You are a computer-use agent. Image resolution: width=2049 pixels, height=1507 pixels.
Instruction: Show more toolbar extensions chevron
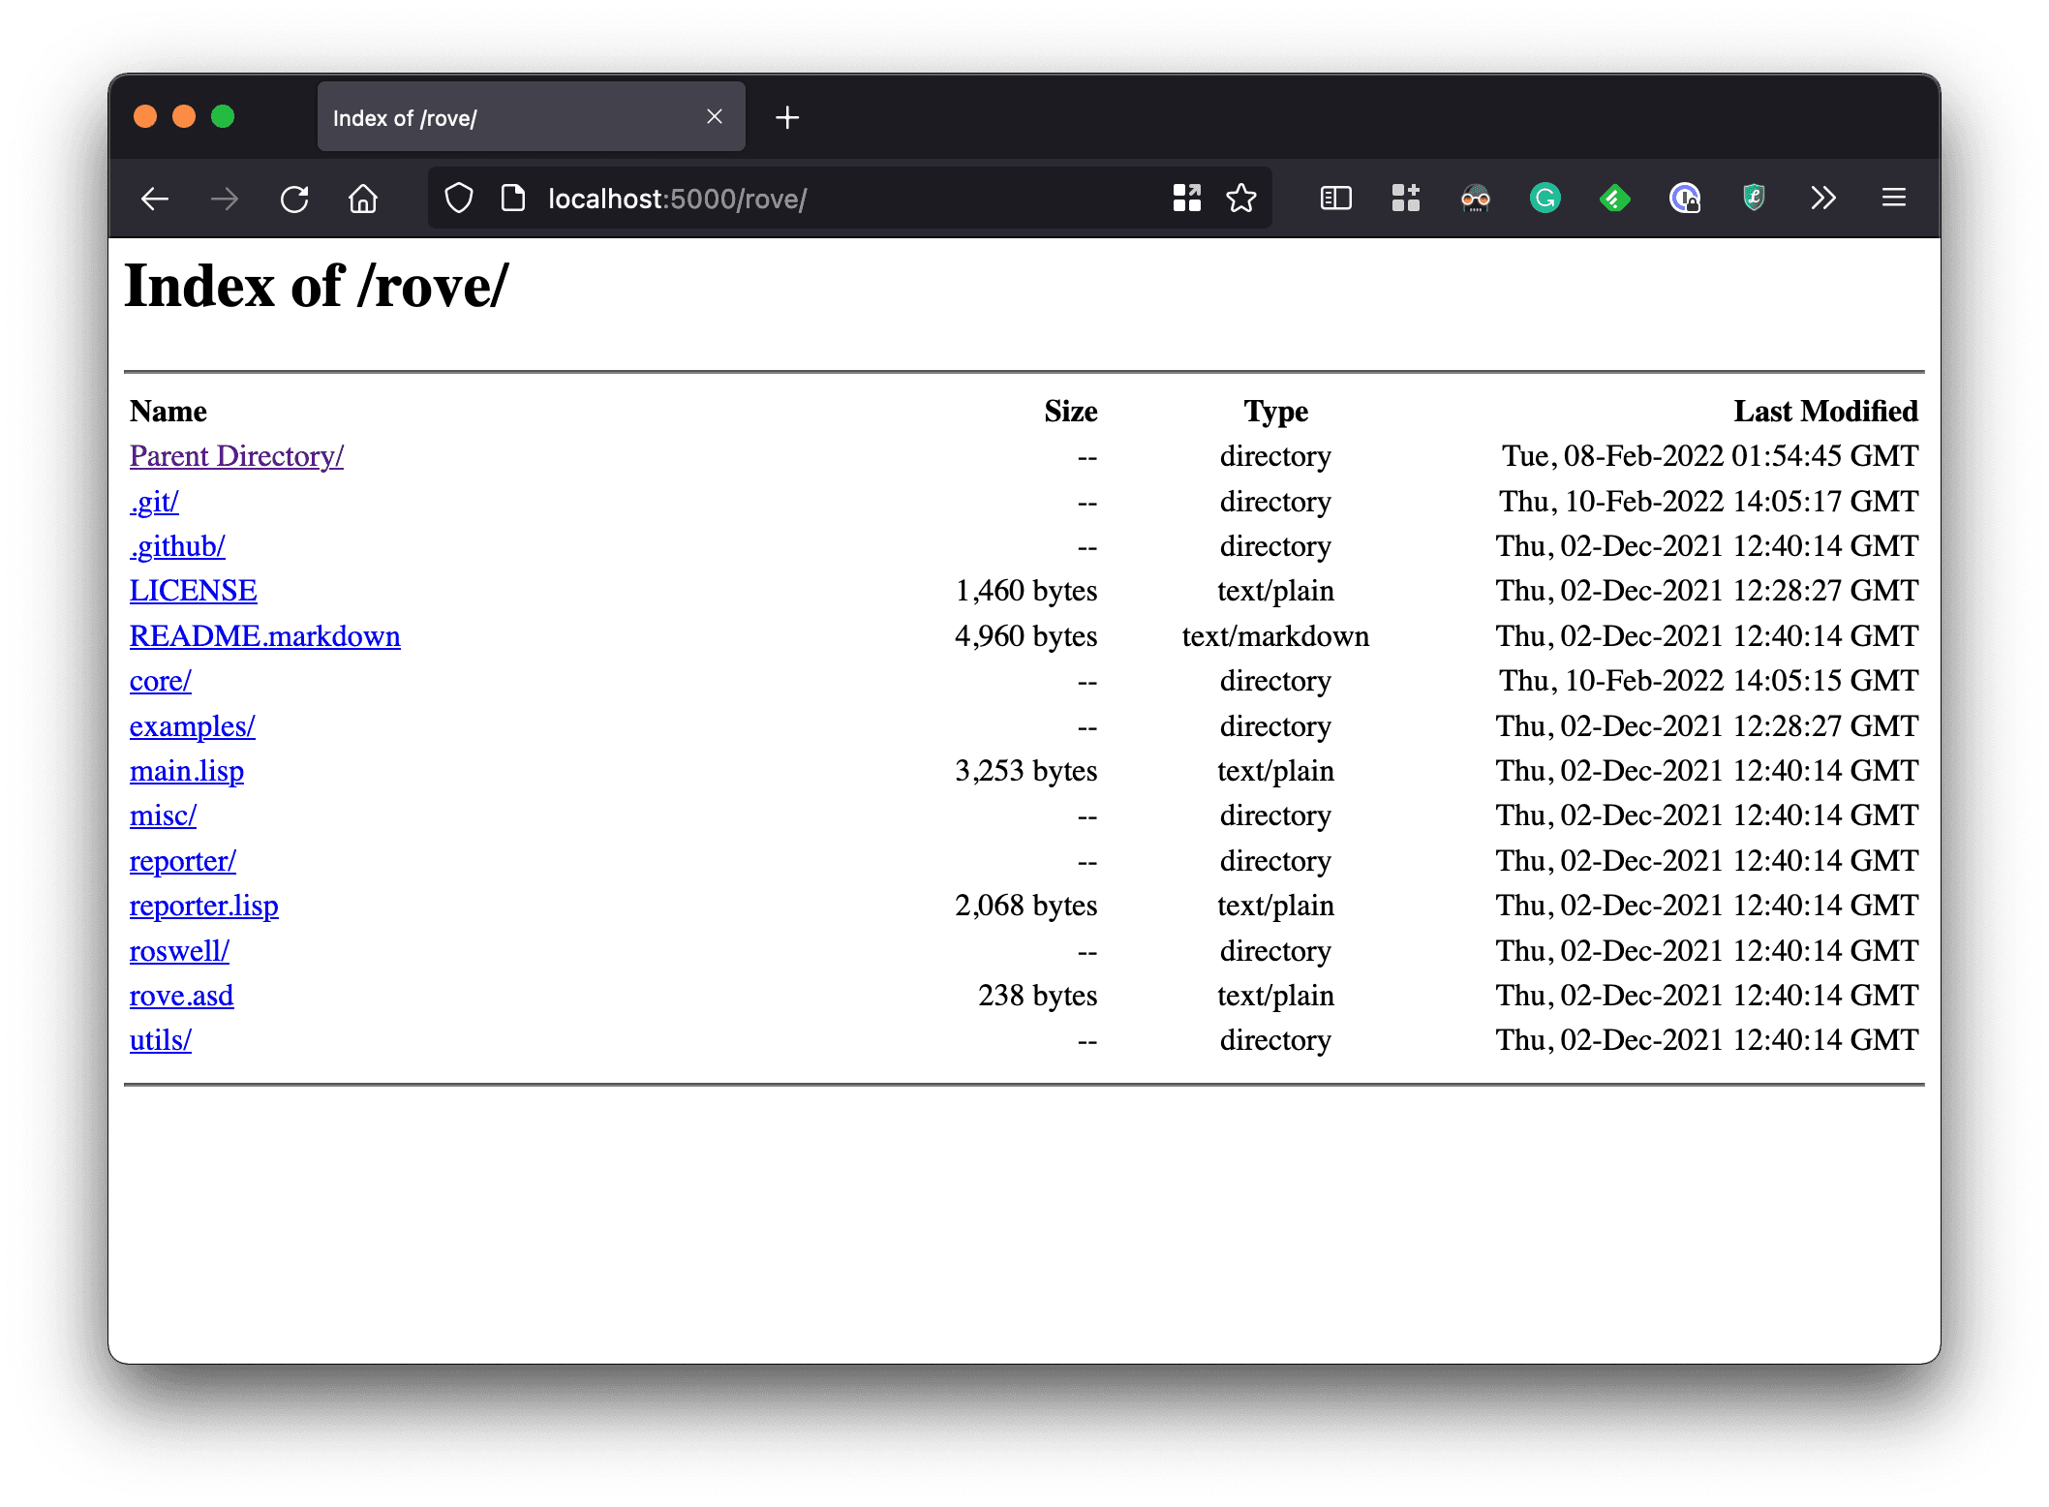pos(1823,199)
